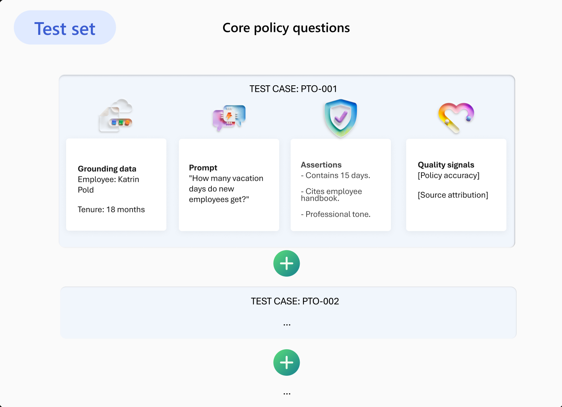Click the 'Professional tone' assertion
562x407 pixels.
point(336,214)
